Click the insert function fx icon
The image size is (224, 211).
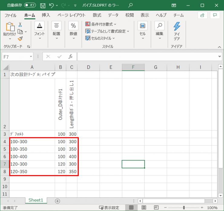click(x=70, y=56)
